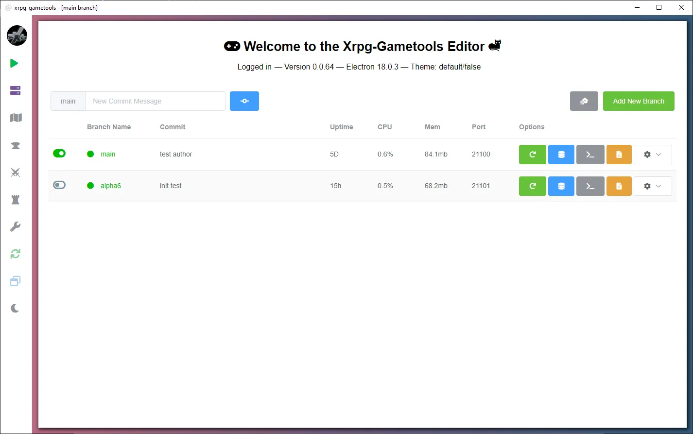
Task: Click the New Commit Message input field
Action: 155,101
